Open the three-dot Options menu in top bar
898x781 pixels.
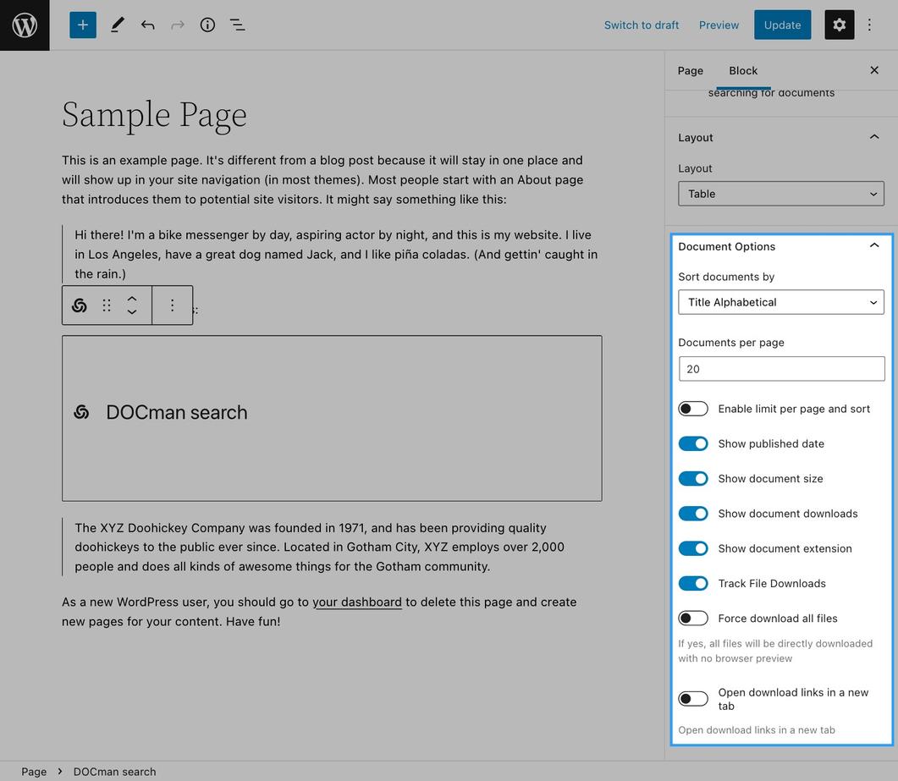pyautogui.click(x=869, y=25)
